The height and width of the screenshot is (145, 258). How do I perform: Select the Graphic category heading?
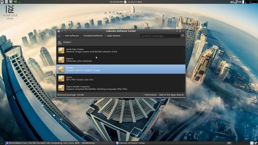(x=67, y=42)
